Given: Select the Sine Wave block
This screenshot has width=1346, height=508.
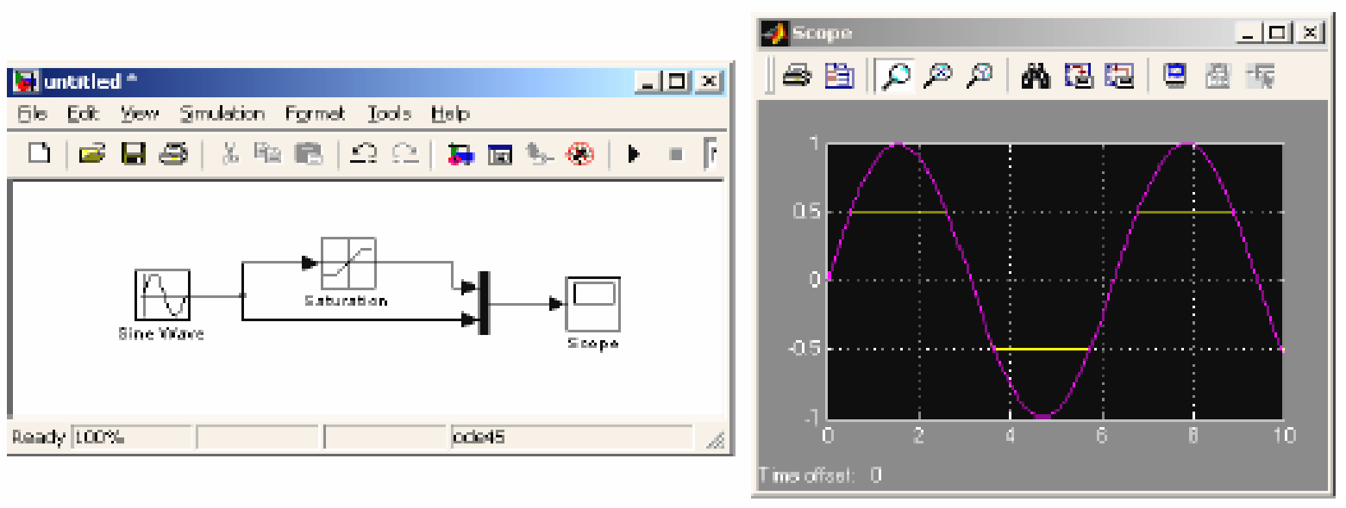Looking at the screenshot, I should [x=162, y=294].
